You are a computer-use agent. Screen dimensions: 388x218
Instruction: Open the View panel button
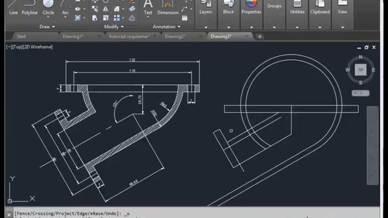click(343, 7)
